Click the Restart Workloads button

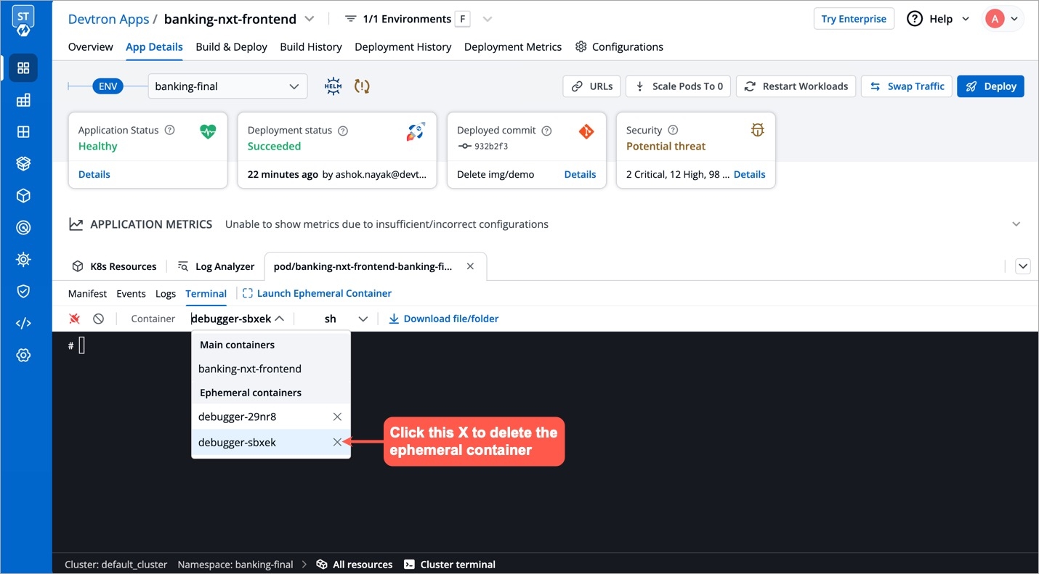[796, 86]
